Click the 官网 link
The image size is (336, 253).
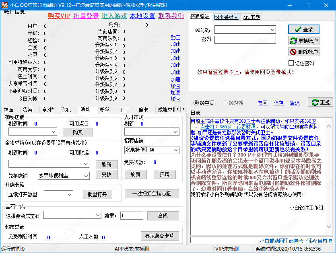pos(262,103)
